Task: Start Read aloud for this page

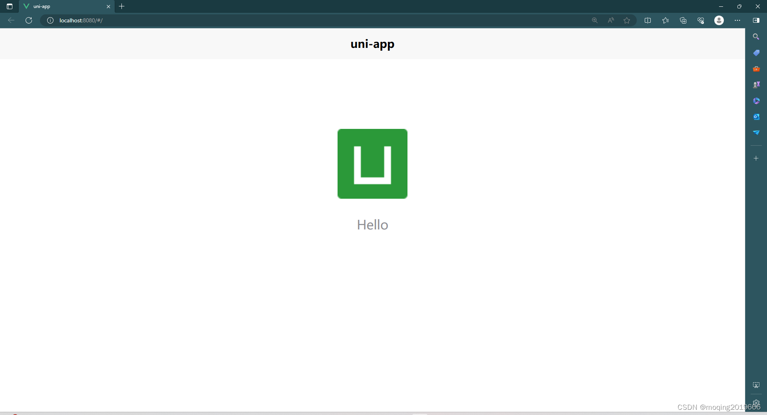Action: 611,20
